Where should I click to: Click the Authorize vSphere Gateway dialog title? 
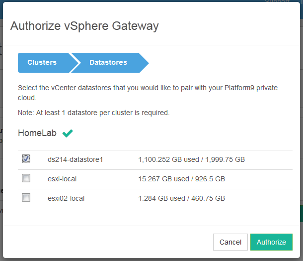coord(84,26)
